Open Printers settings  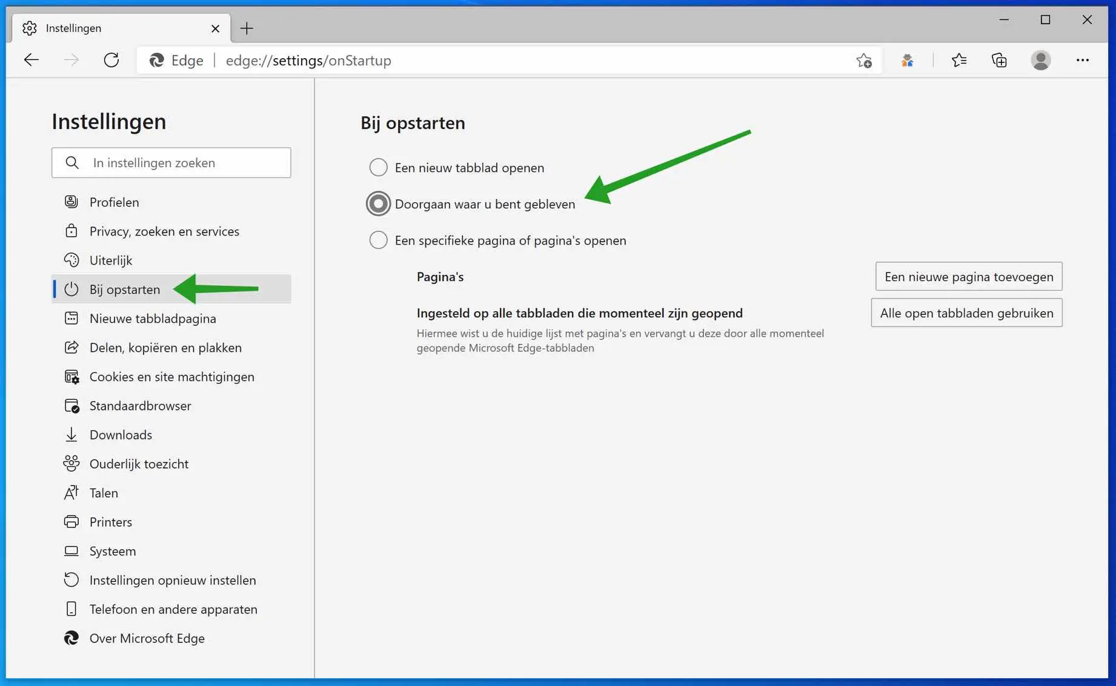coord(171,521)
